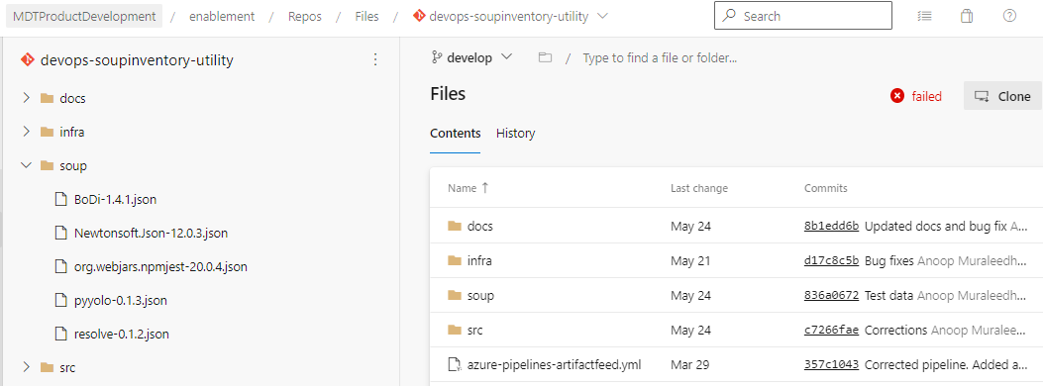Image resolution: width=1043 pixels, height=386 pixels.
Task: Click the src folder icon in tree
Action: [x=47, y=367]
